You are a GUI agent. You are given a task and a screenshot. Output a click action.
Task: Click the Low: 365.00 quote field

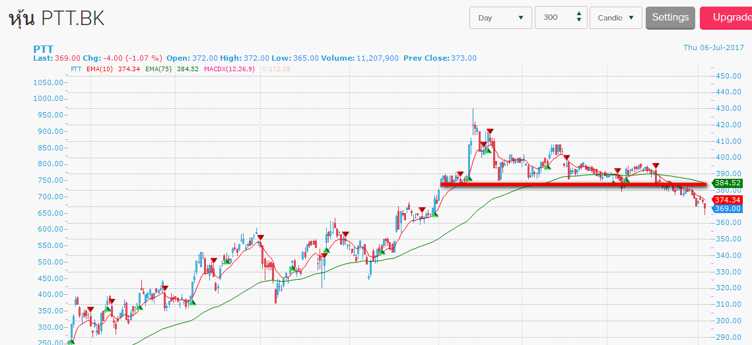click(x=295, y=58)
